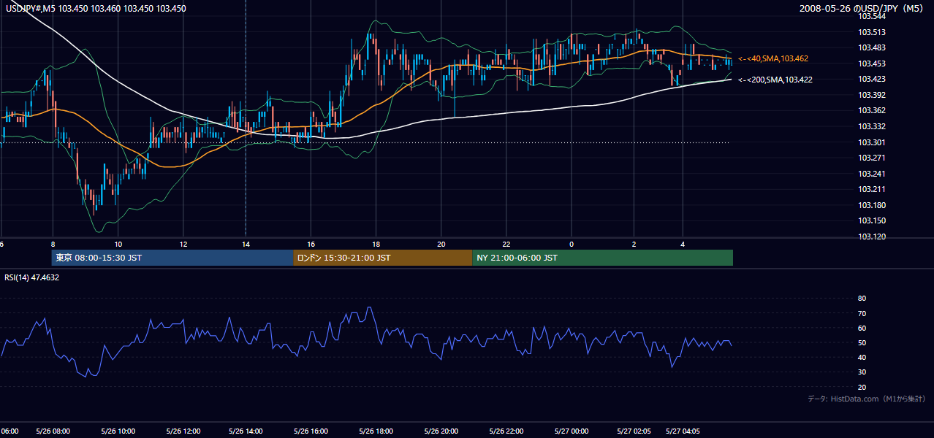Viewport: 934px width, 438px height.
Task: Click price axis label 103.301
Action: pyautogui.click(x=872, y=142)
